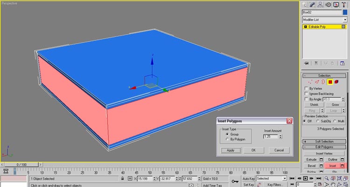Viewport: 350px width, 187px height.
Task: Click the Pin Stack icon
Action: (x=306, y=63)
